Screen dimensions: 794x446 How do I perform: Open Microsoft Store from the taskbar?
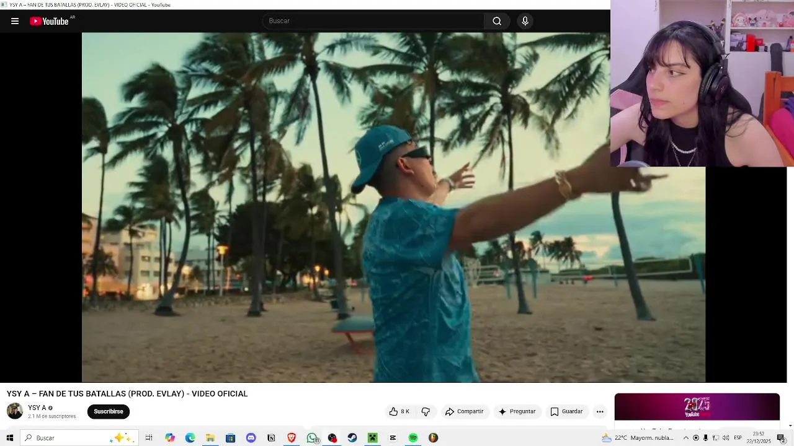pyautogui.click(x=231, y=438)
